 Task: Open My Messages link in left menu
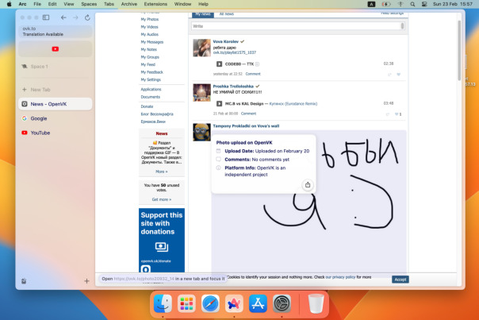151,42
